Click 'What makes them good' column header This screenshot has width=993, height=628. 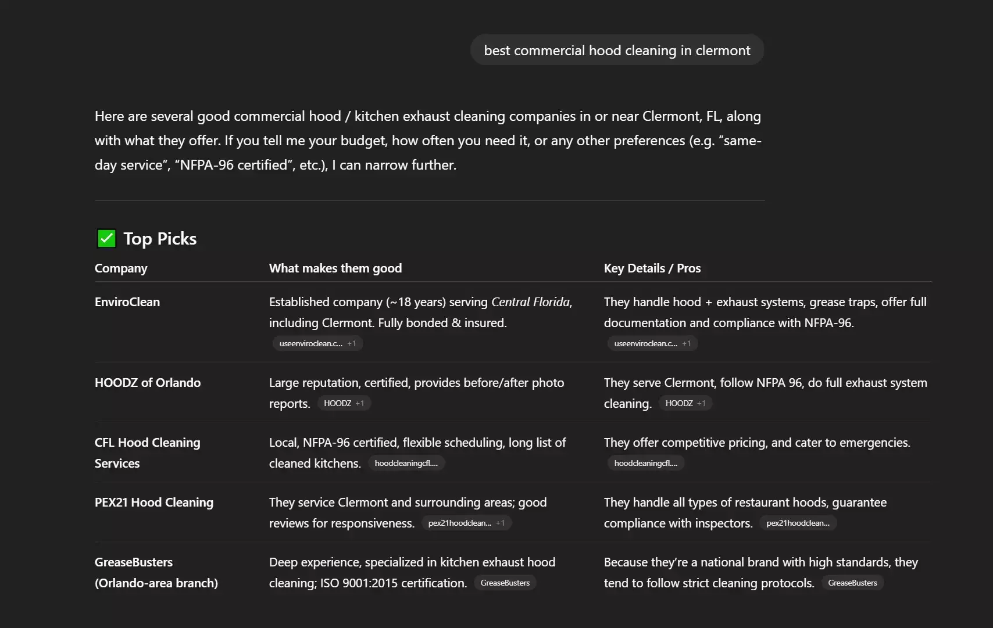(335, 268)
